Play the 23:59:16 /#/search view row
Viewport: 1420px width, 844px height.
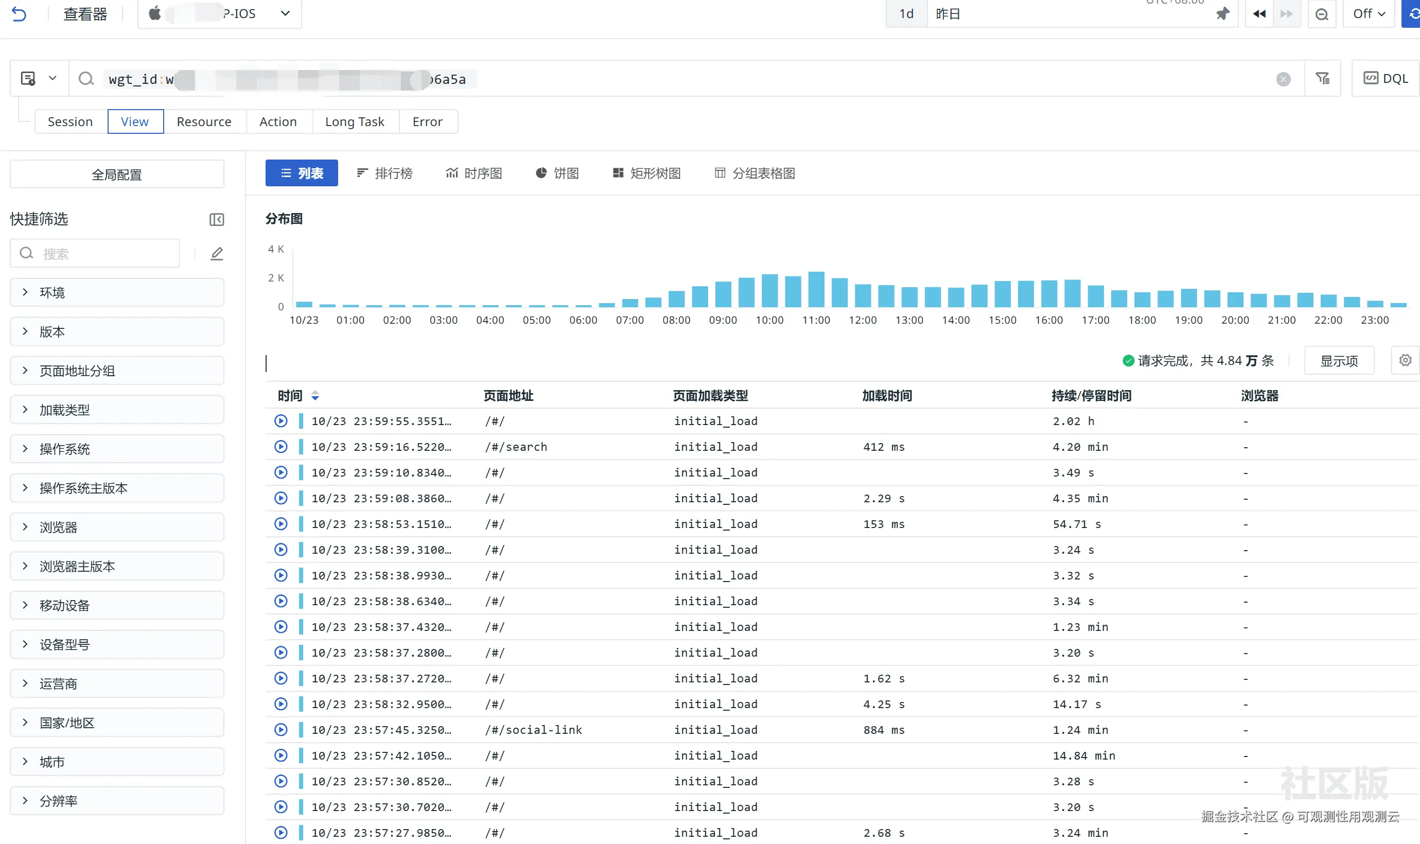coord(281,447)
